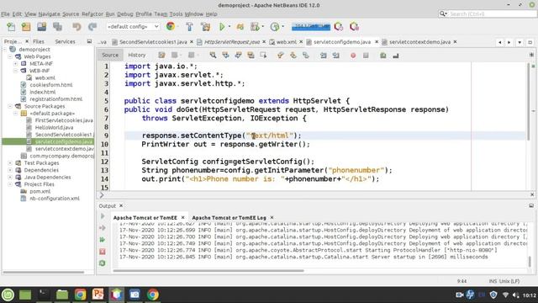Collapse the demoproject root node
This screenshot has width=538, height=303.
click(x=5, y=50)
